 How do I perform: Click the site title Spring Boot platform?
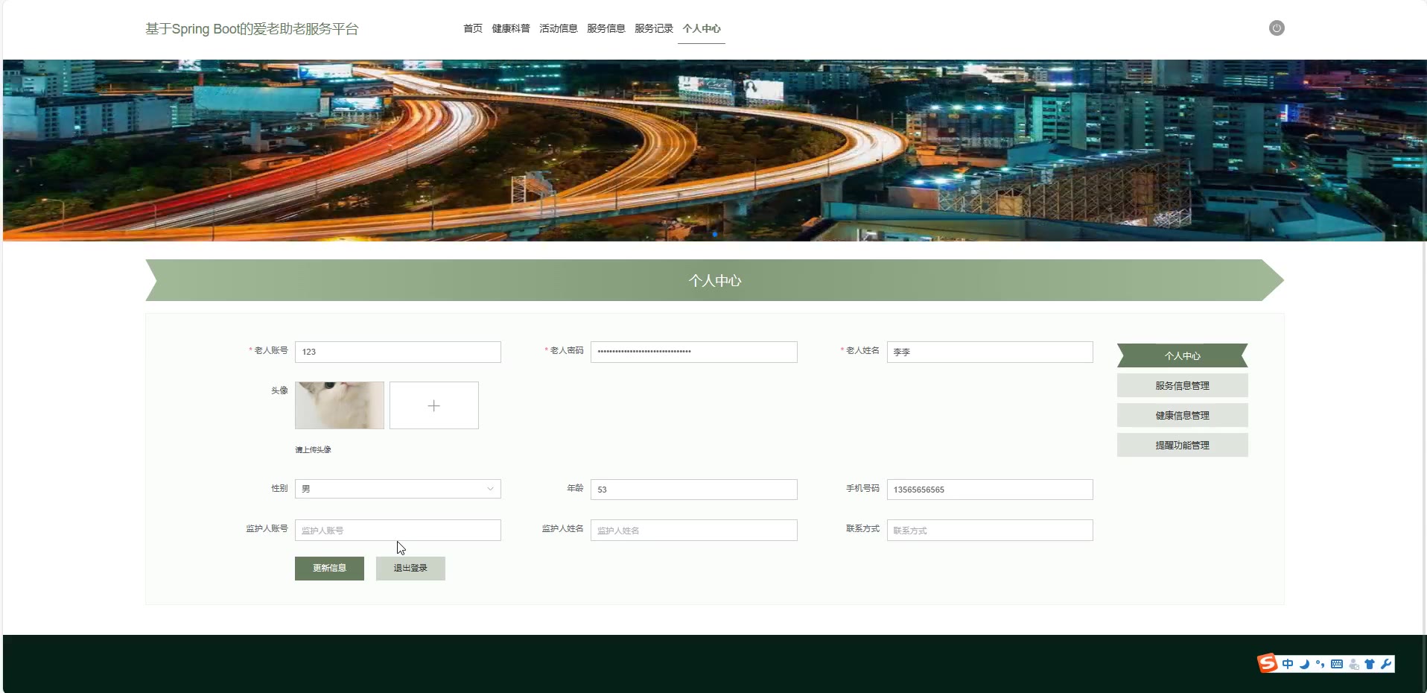[x=252, y=29]
